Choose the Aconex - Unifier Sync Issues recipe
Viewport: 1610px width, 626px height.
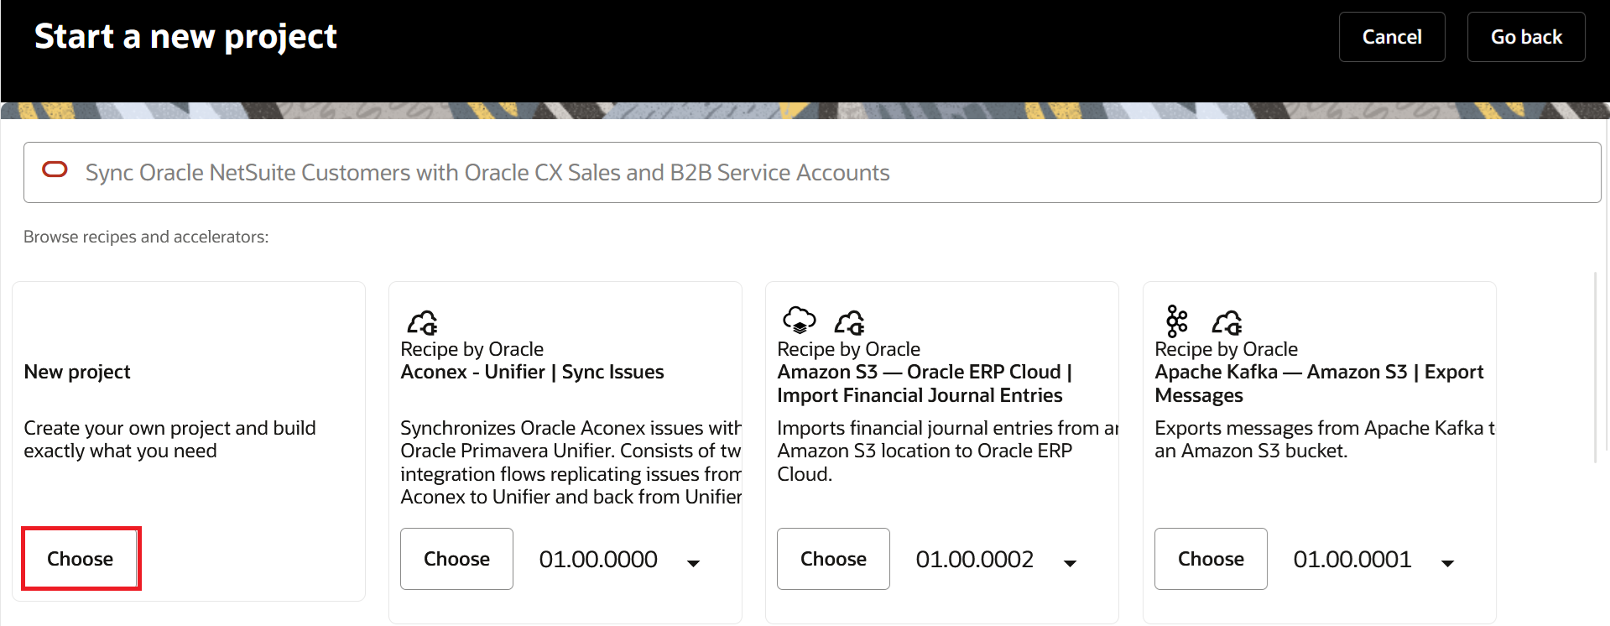pyautogui.click(x=456, y=559)
